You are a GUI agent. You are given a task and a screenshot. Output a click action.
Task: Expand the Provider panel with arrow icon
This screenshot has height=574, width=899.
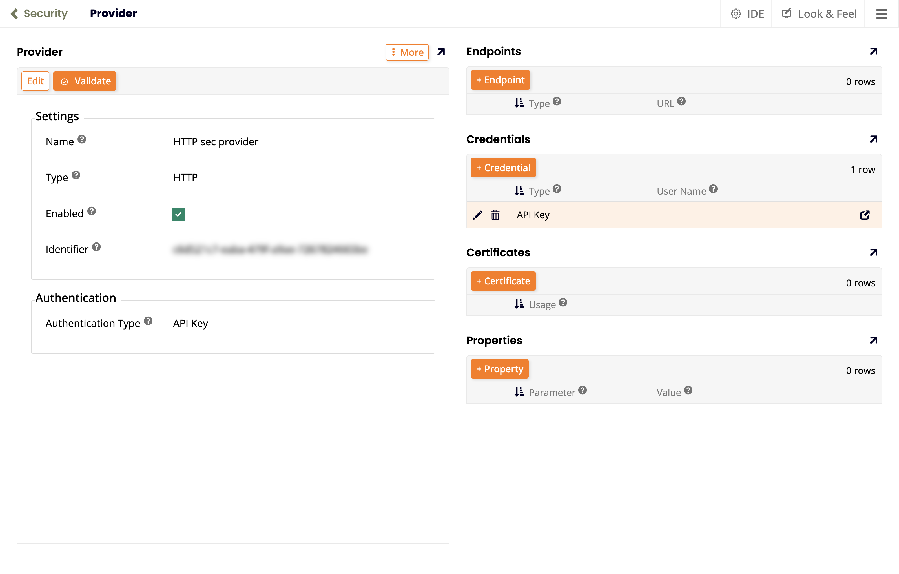[x=441, y=52]
